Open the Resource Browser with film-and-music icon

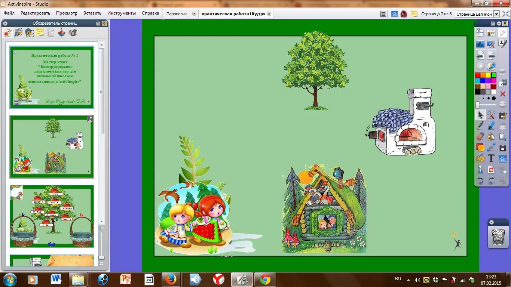click(x=18, y=33)
